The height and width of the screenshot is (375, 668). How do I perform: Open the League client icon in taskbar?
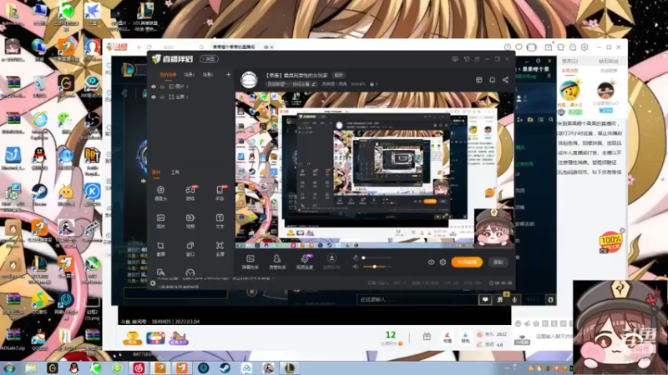pos(289,367)
